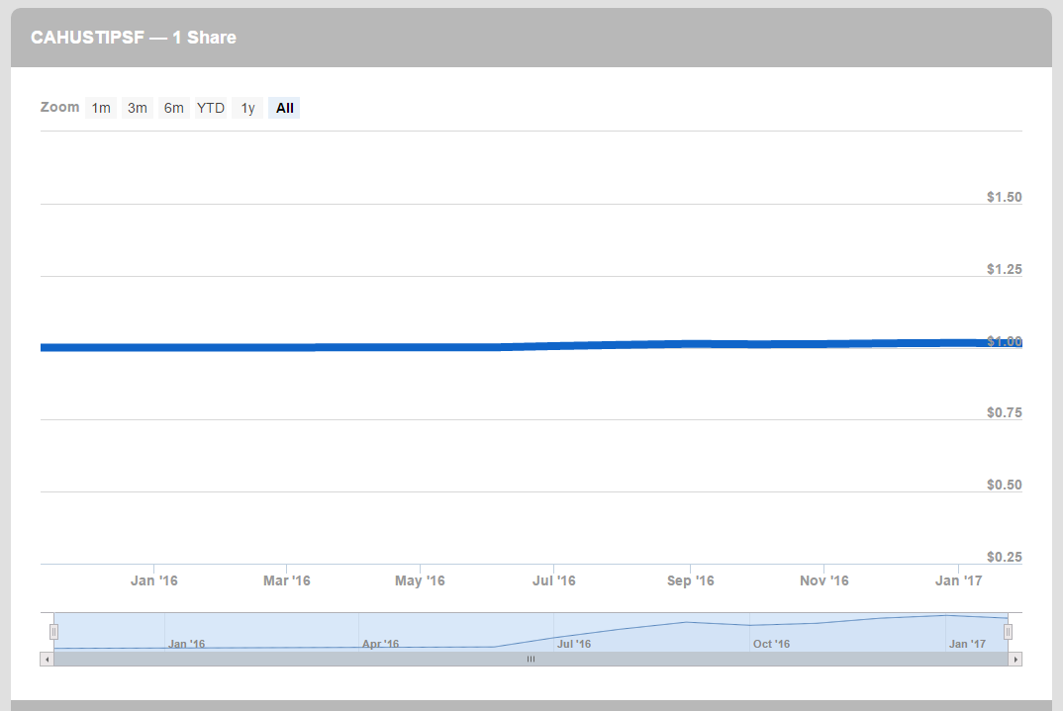Set the zoom range to YTD

pos(211,108)
